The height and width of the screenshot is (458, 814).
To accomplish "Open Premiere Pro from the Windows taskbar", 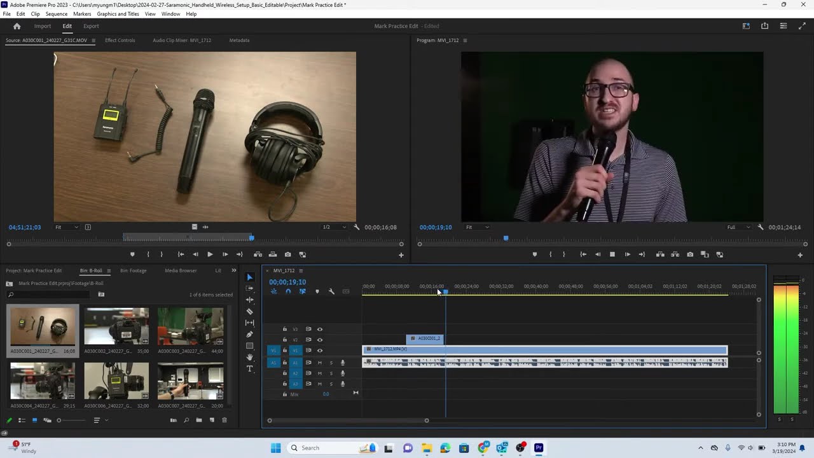I will coord(539,448).
